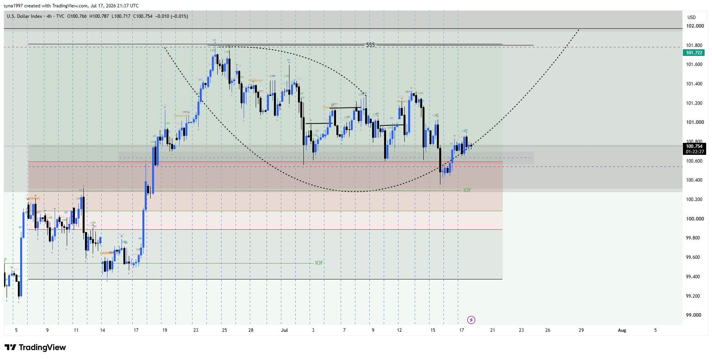
Task: Click the 101.200 price axis label
Action: click(694, 103)
